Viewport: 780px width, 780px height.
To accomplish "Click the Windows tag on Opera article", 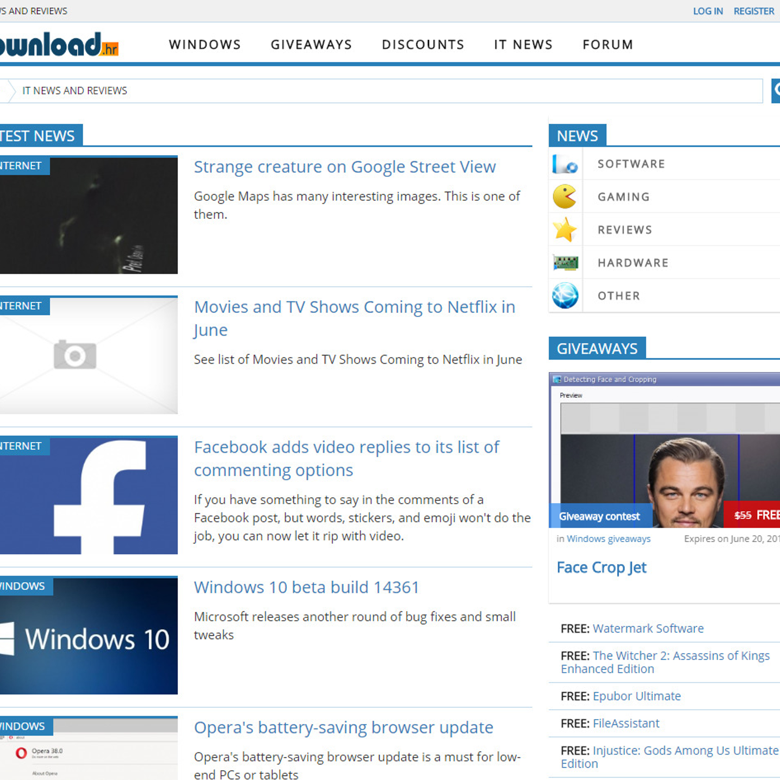I will [x=26, y=726].
